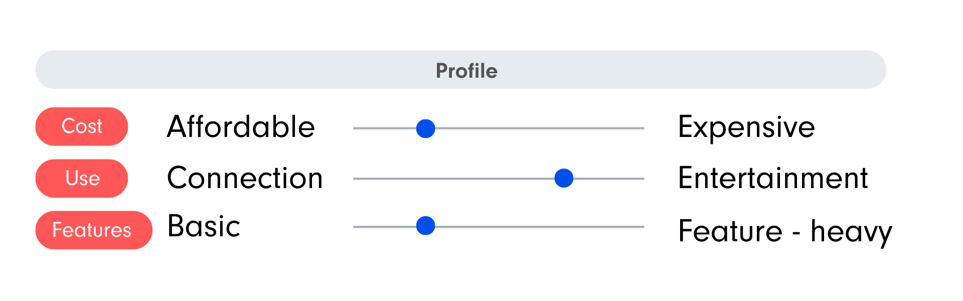Pick the Basic label
The image size is (963, 301).
click(x=204, y=226)
